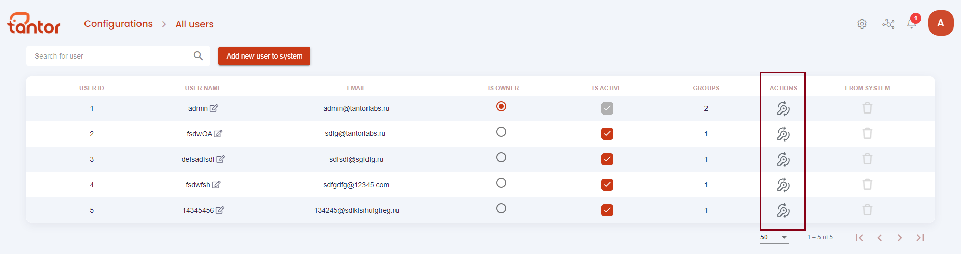Open the user avatar menu labeled A

[x=941, y=23]
